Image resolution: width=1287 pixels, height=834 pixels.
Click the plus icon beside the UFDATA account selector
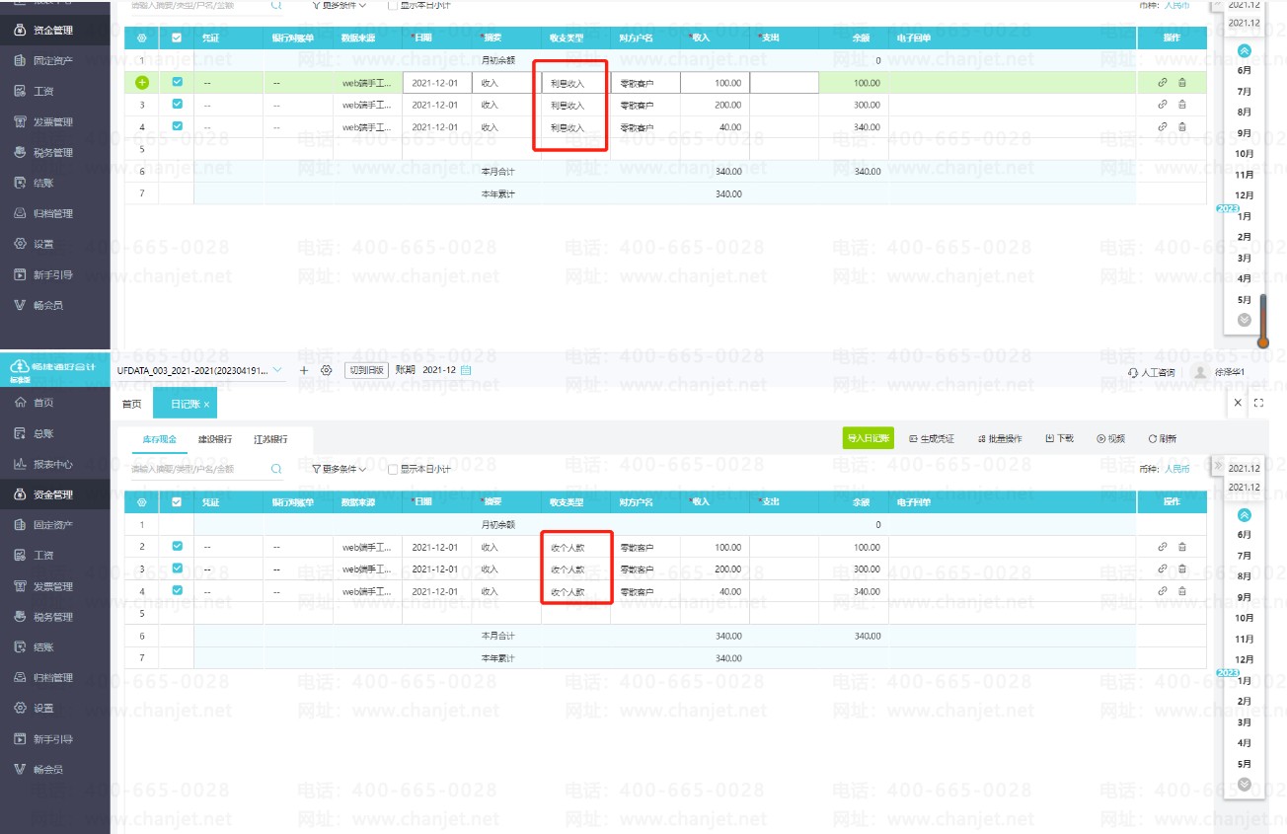304,370
